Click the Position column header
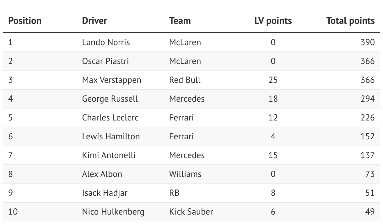This screenshot has height=224, width=383. [x=25, y=21]
